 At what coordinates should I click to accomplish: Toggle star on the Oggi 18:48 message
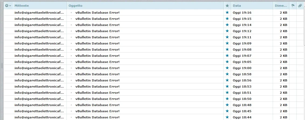[227, 105]
